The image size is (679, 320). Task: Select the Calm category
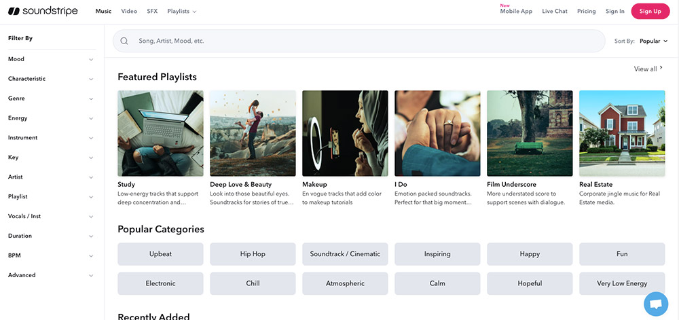click(x=437, y=283)
